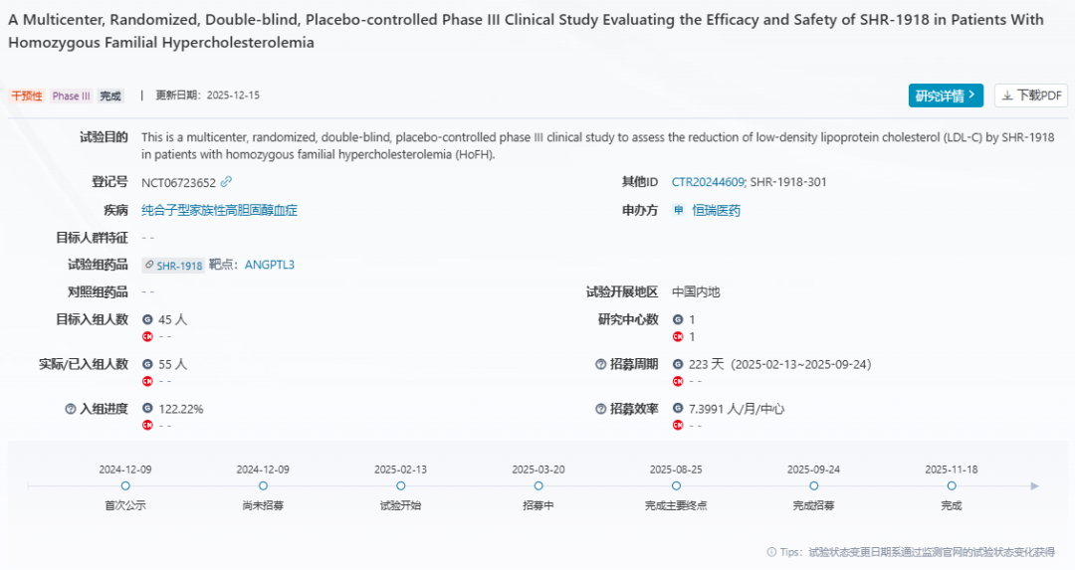Open the SHR-1918 drug tag
The height and width of the screenshot is (570, 1075).
(x=173, y=266)
